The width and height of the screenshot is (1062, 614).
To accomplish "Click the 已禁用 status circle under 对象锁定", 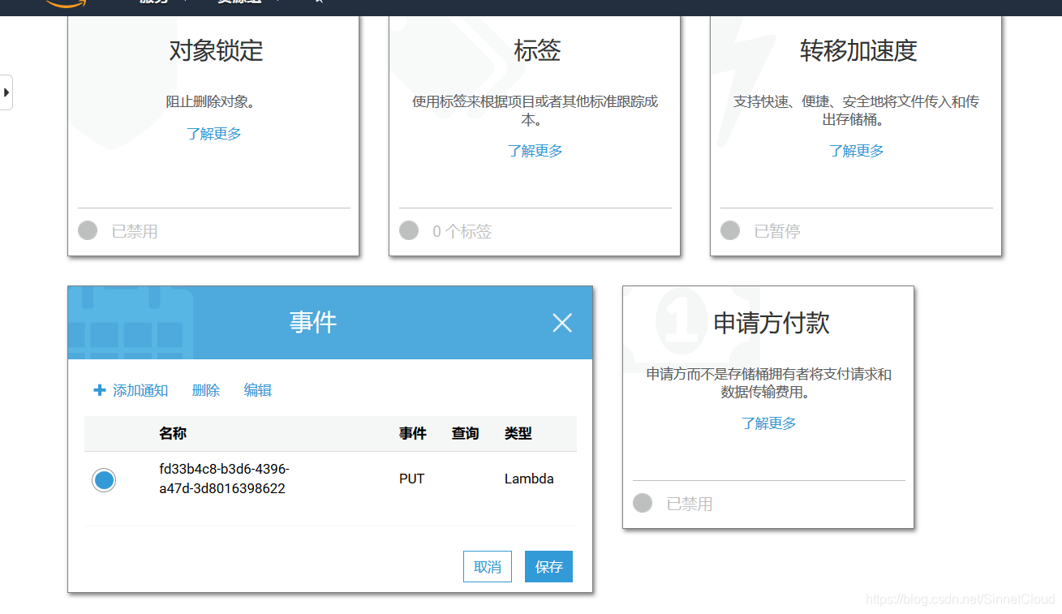I will pos(88,230).
